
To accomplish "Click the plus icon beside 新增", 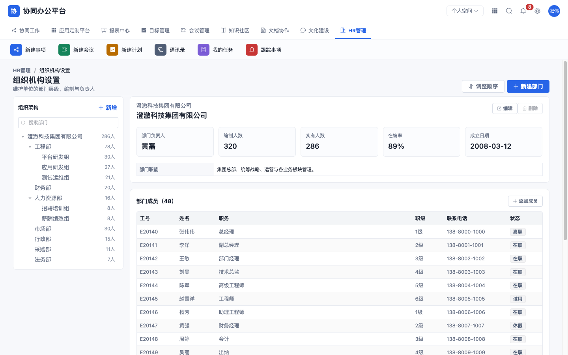I will tap(101, 108).
